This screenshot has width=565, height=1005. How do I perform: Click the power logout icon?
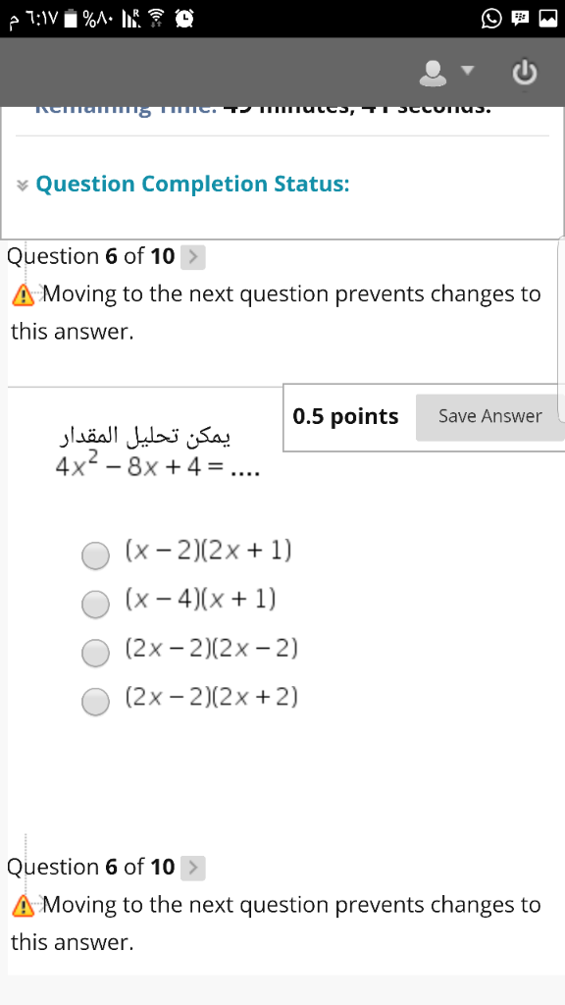coord(524,73)
